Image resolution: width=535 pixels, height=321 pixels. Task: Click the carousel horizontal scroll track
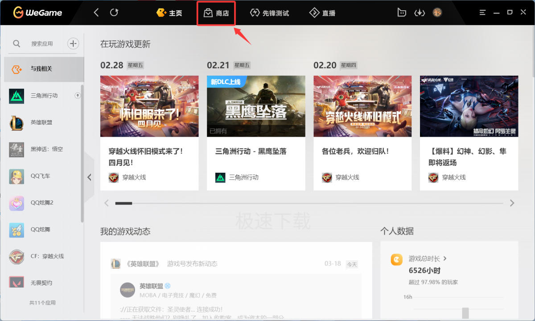click(x=309, y=203)
